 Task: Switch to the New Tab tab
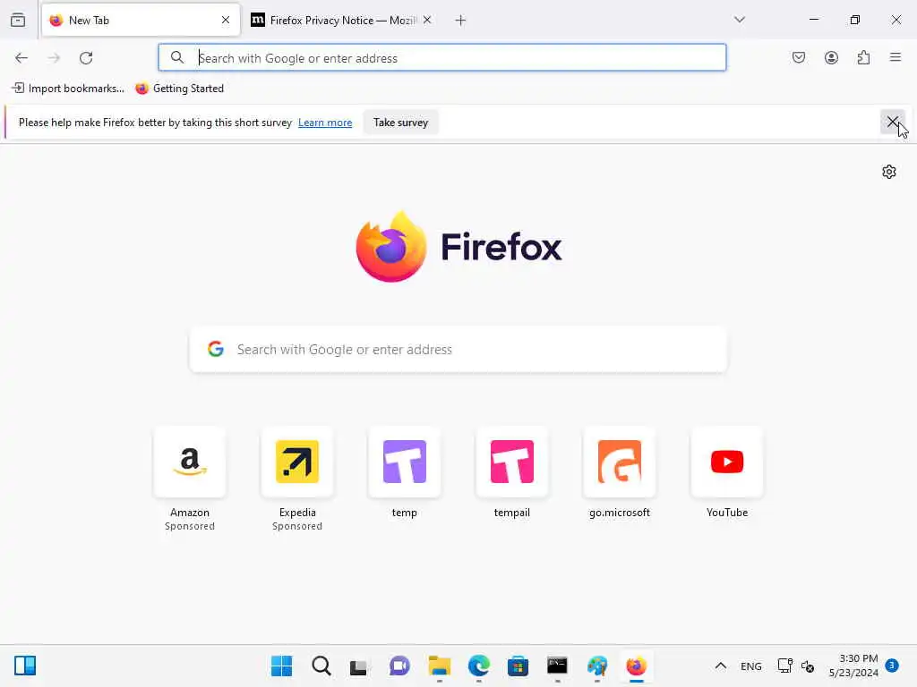[x=141, y=20]
